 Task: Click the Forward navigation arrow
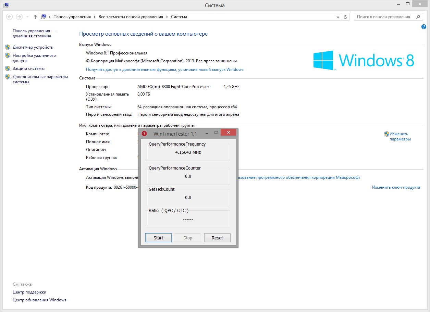[20, 17]
